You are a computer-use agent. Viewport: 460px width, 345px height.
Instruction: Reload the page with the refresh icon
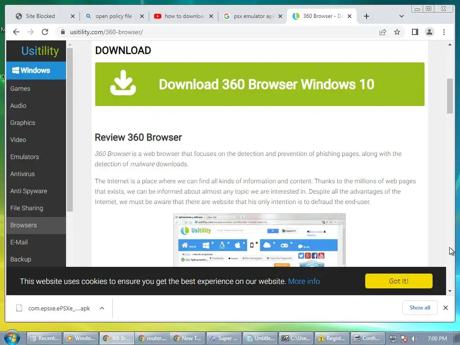coord(45,32)
